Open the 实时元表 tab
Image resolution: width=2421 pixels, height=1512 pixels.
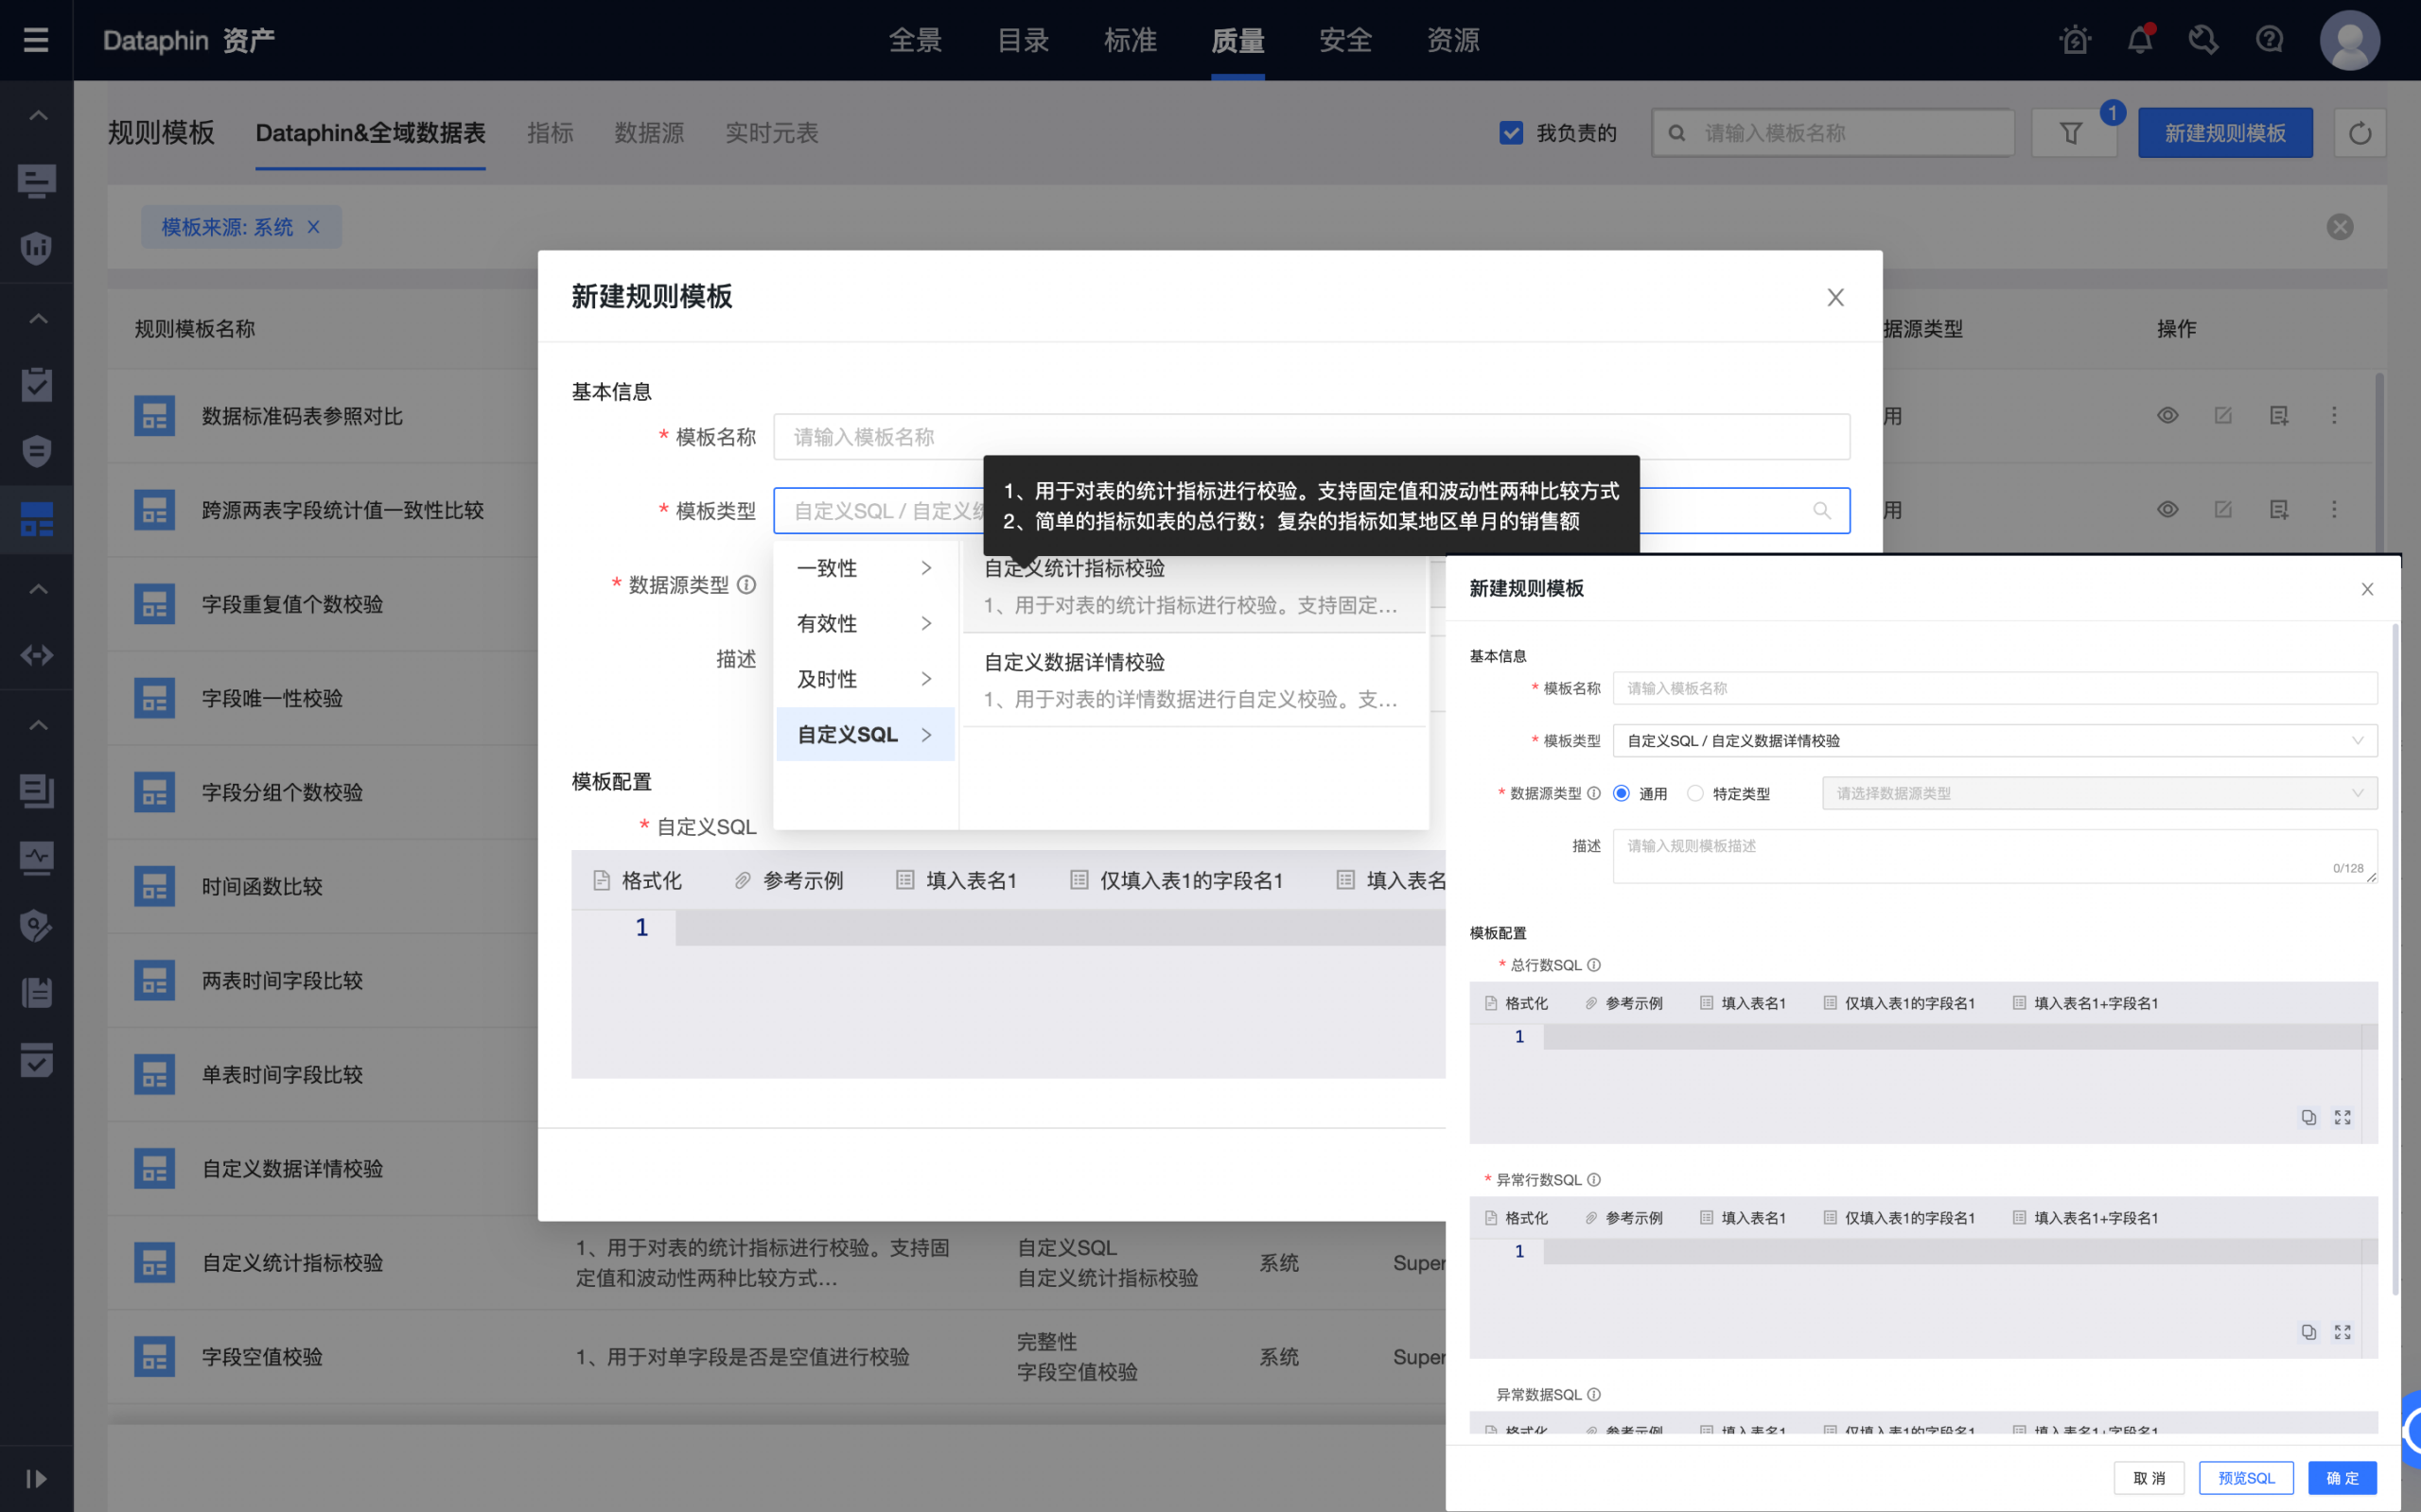coord(771,133)
